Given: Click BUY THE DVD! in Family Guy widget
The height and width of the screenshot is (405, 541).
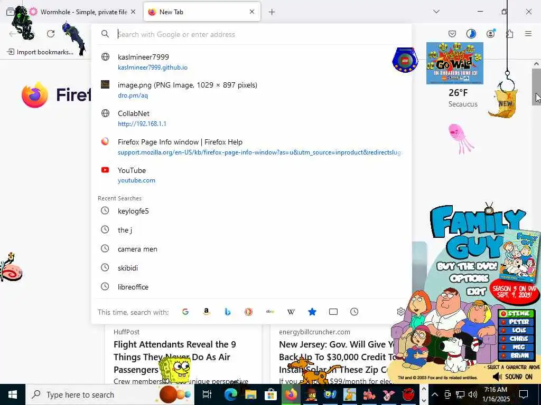Looking at the screenshot, I should coord(467,266).
